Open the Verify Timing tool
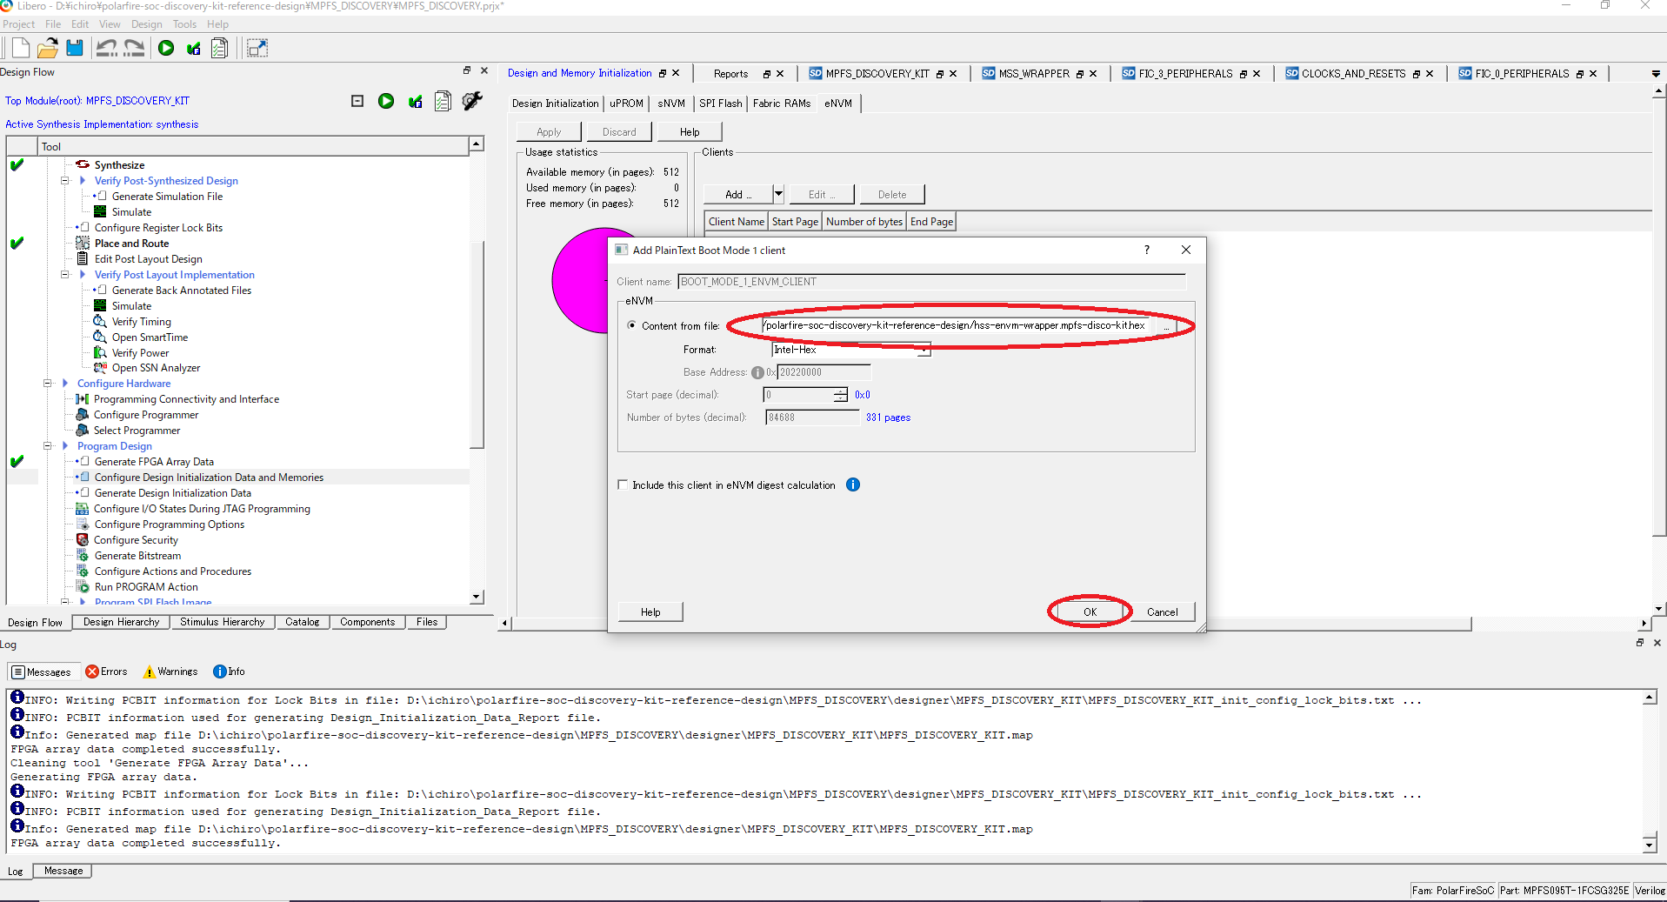The width and height of the screenshot is (1667, 902). pos(141,321)
